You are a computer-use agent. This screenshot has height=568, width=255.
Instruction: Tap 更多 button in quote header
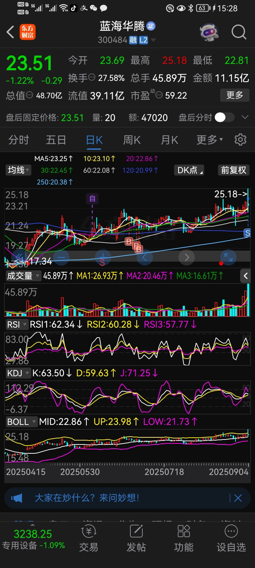(235, 95)
